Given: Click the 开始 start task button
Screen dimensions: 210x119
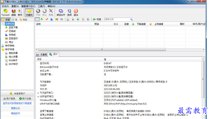Looking at the screenshot, I should (x=38, y=12).
